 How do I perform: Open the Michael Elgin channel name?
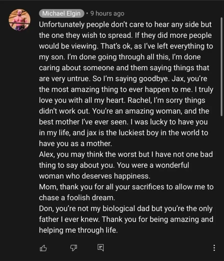(62, 14)
